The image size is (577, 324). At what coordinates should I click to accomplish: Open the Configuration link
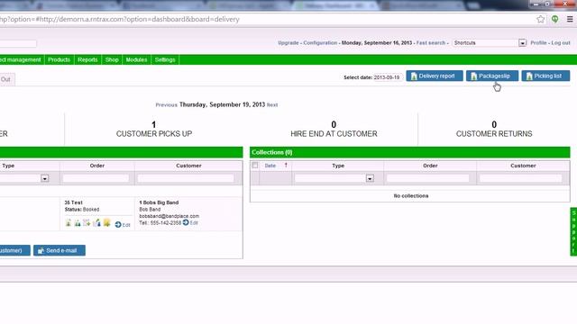[x=320, y=43]
